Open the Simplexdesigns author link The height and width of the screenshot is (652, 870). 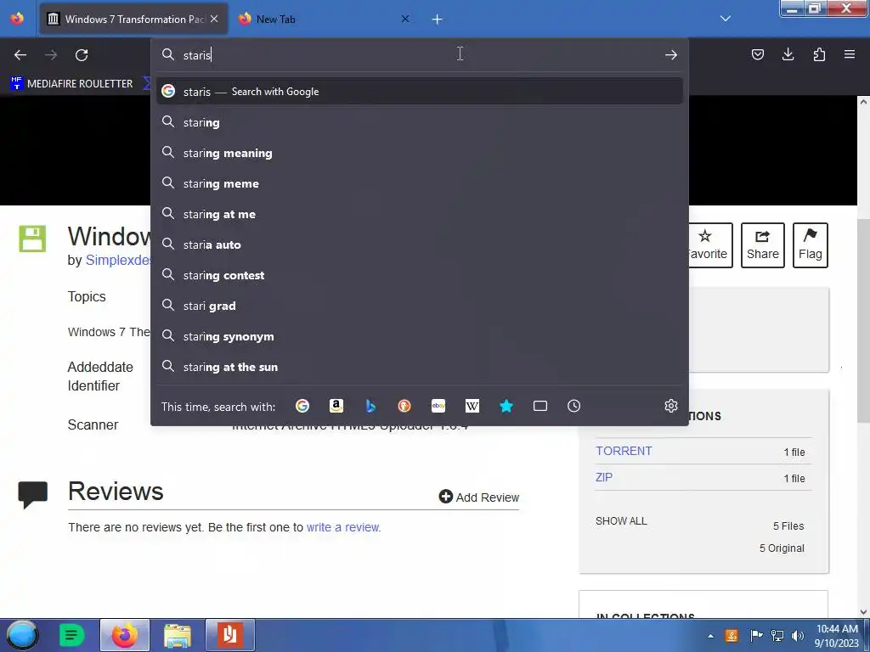(117, 260)
